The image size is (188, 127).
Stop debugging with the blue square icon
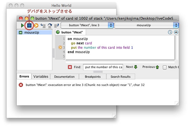point(29,25)
